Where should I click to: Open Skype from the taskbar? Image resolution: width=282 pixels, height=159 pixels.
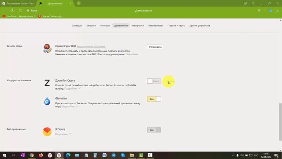pyautogui.click(x=123, y=155)
